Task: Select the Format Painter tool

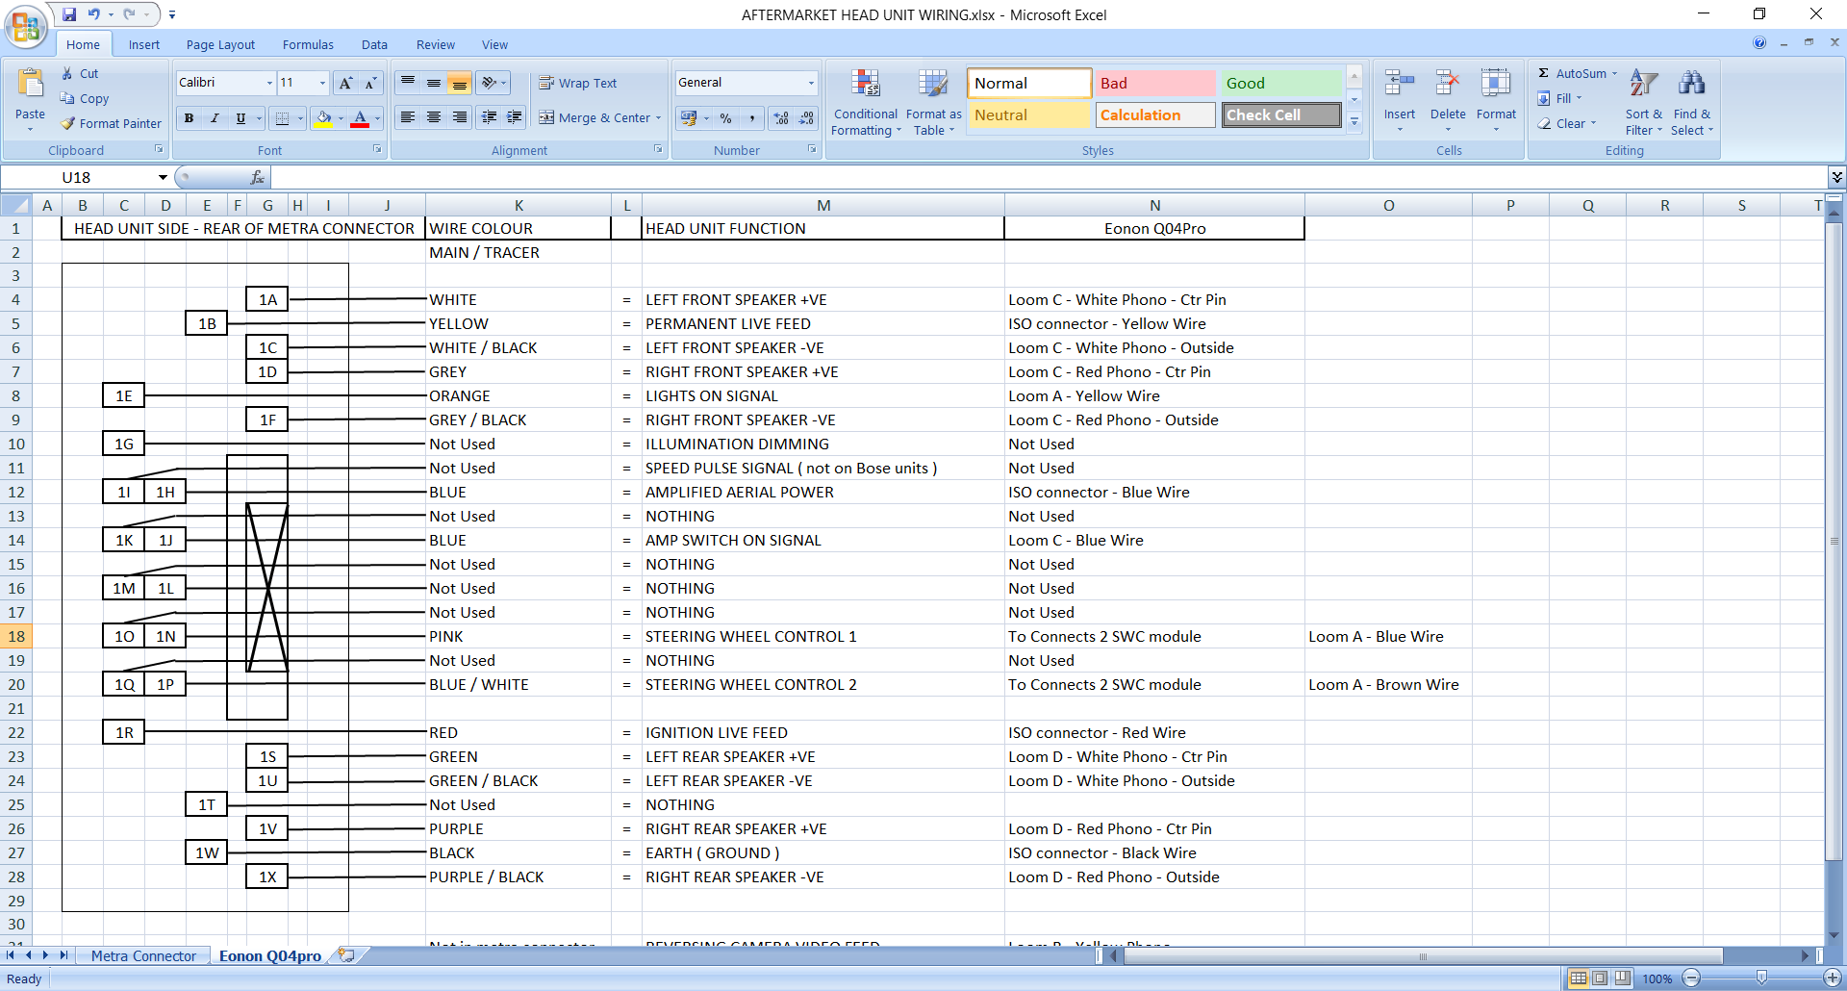Action: [x=111, y=123]
